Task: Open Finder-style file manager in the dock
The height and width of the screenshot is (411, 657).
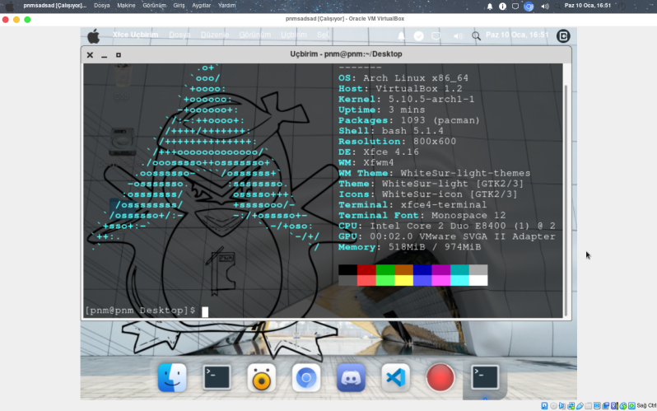Action: pyautogui.click(x=172, y=377)
